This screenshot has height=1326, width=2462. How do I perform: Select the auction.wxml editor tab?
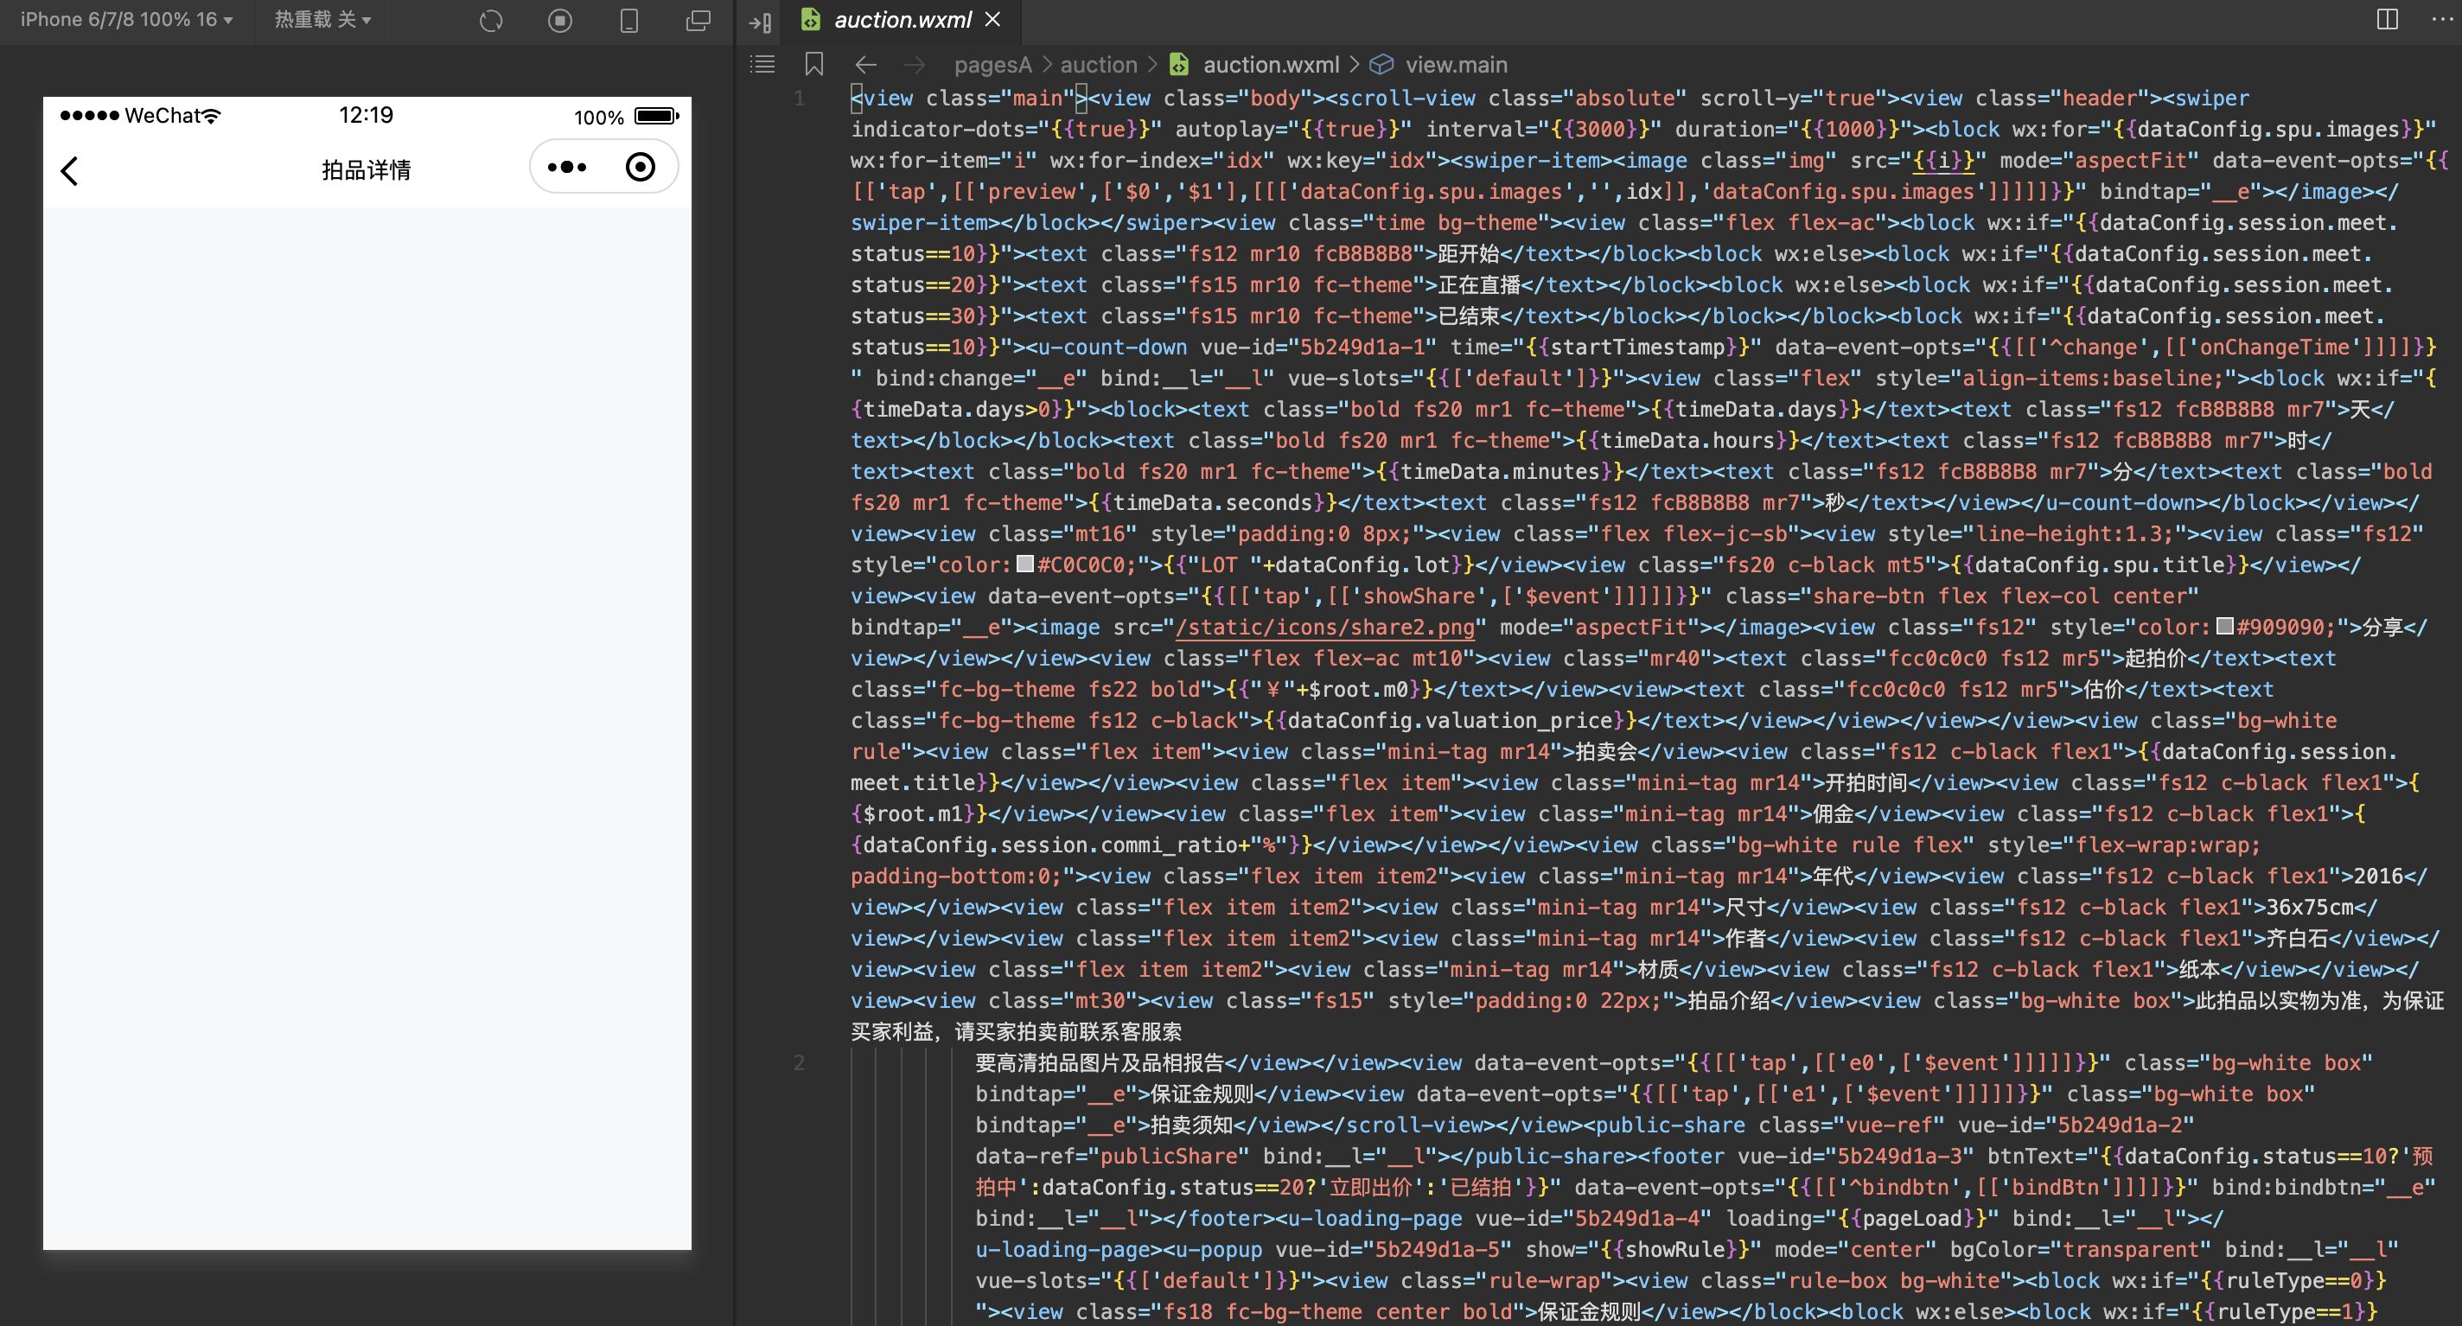point(902,19)
